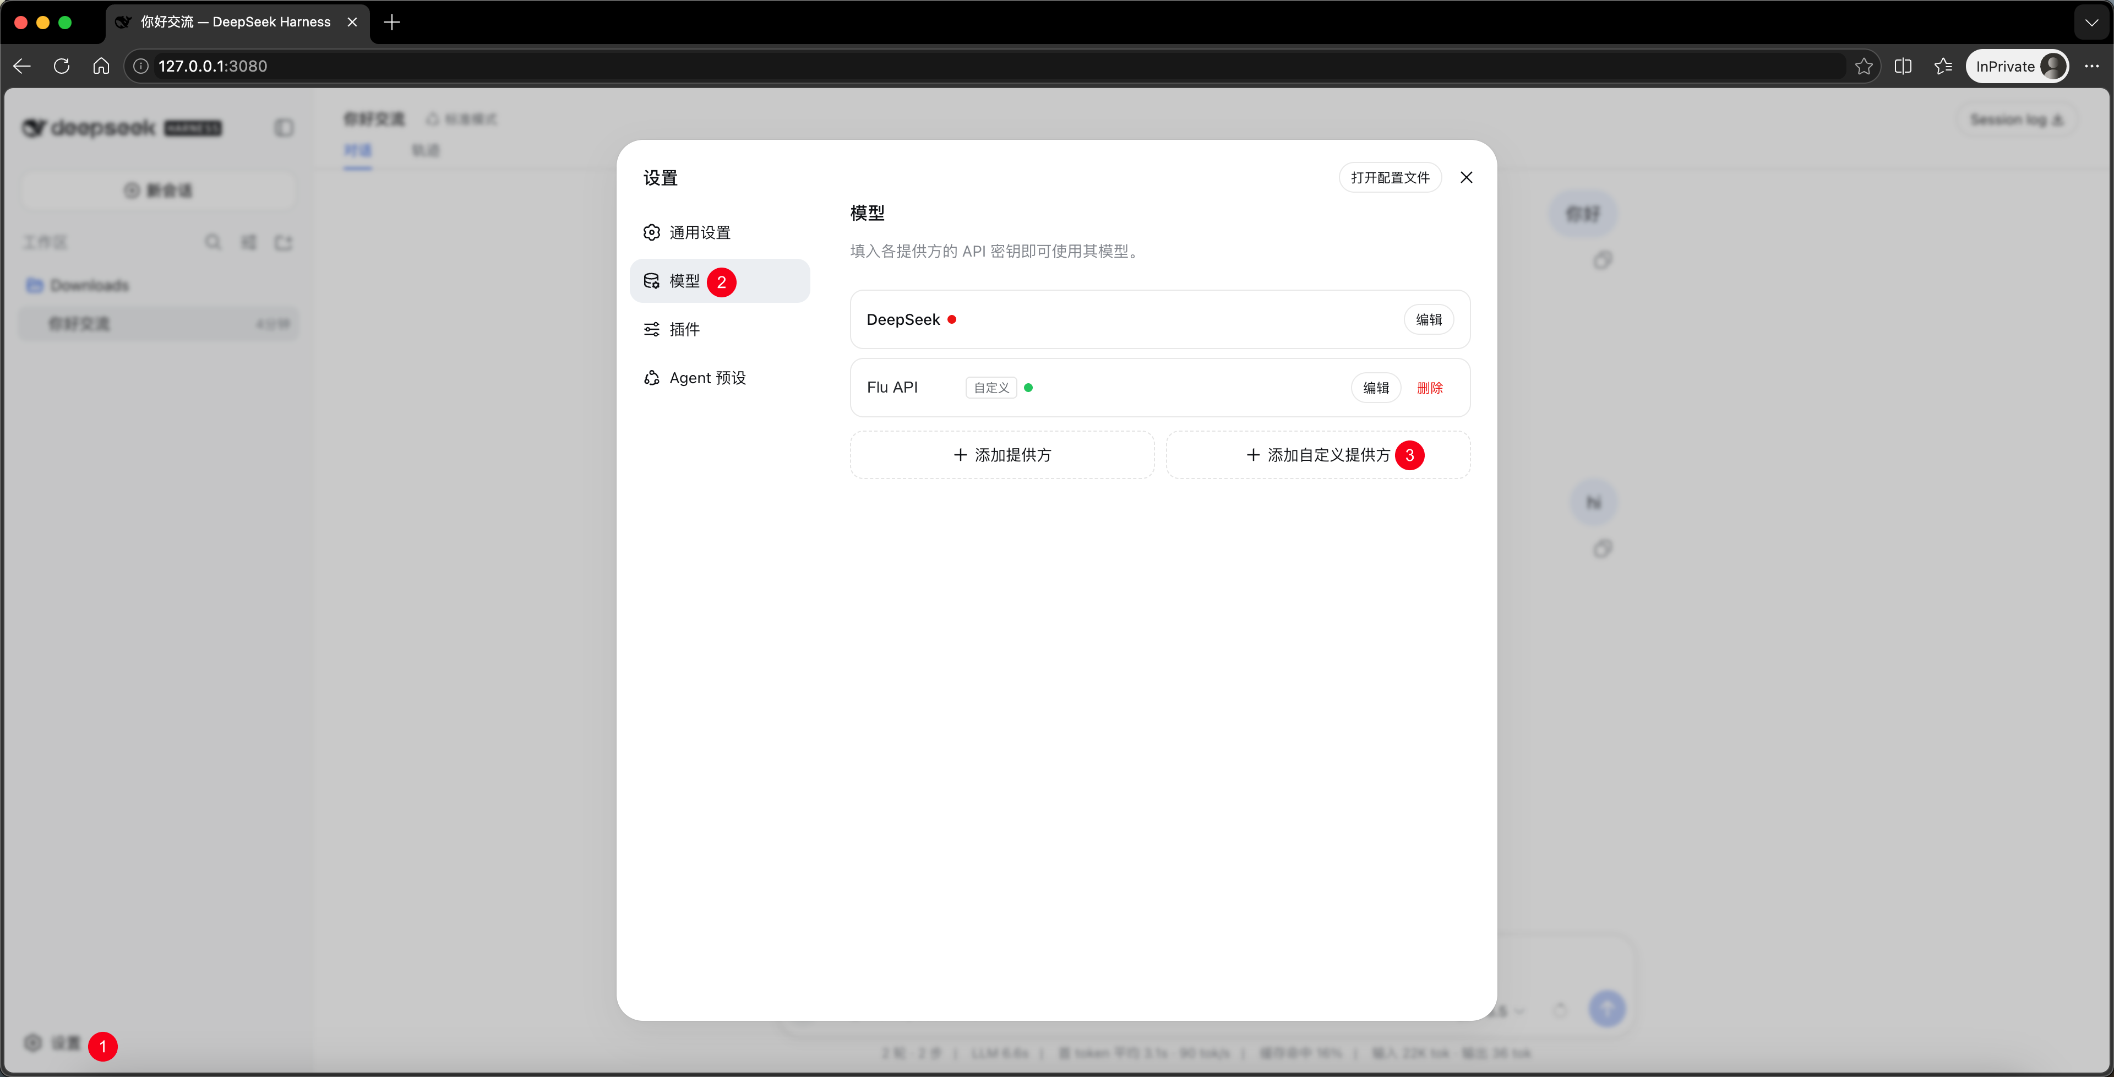The width and height of the screenshot is (2114, 1077).
Task: Expand the tab actions dropdown
Action: click(x=2092, y=22)
